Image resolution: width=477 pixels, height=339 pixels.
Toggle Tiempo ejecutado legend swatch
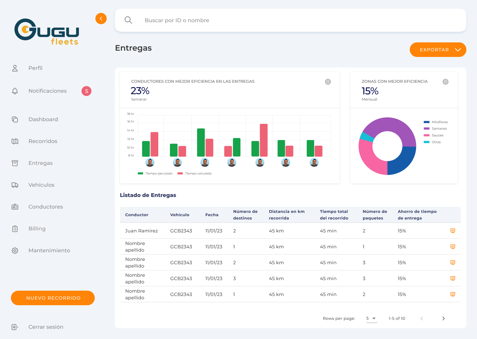click(140, 173)
